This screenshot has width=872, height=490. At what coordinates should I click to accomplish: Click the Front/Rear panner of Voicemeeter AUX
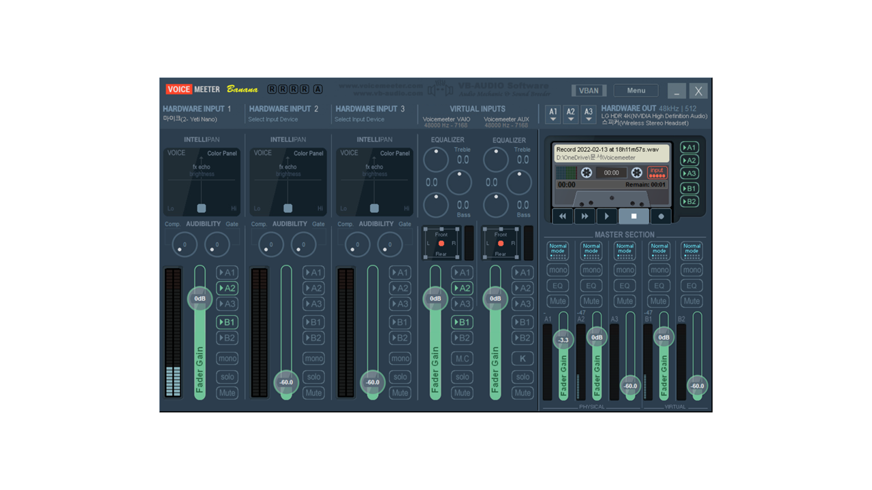coord(501,244)
